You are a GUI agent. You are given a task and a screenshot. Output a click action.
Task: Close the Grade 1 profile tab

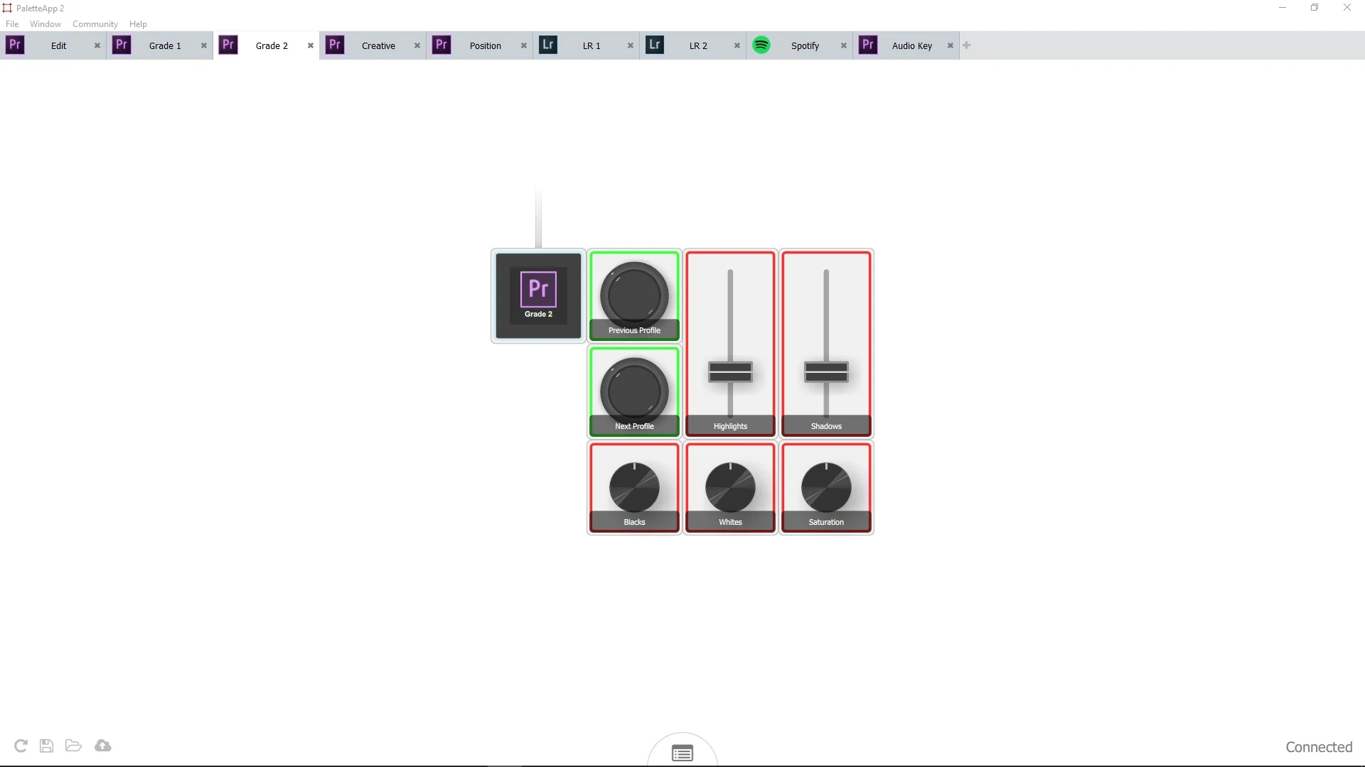pyautogui.click(x=204, y=45)
